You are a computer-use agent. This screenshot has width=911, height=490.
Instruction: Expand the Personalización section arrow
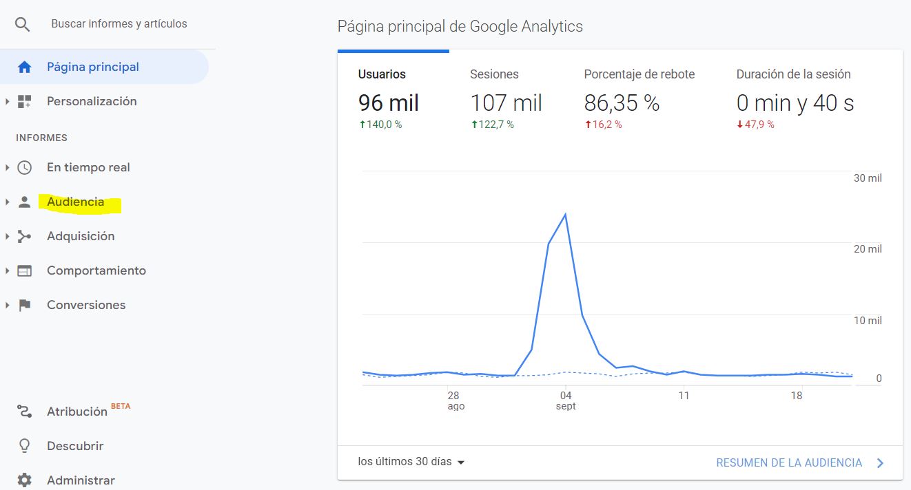pyautogui.click(x=7, y=101)
